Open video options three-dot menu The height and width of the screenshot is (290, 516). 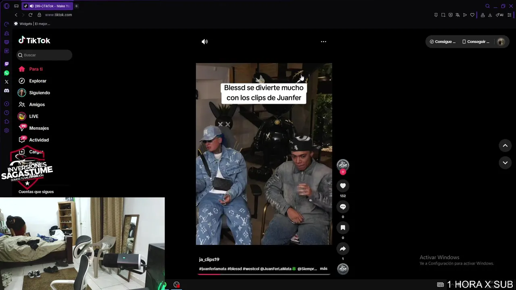coord(323,41)
